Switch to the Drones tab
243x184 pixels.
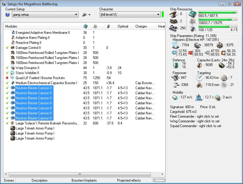pos(9,180)
